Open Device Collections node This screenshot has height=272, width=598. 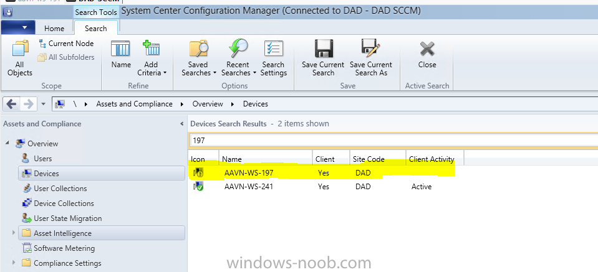(64, 203)
